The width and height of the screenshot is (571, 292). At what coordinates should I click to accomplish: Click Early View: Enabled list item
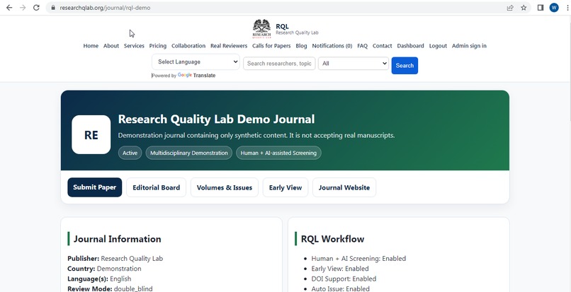pyautogui.click(x=340, y=269)
